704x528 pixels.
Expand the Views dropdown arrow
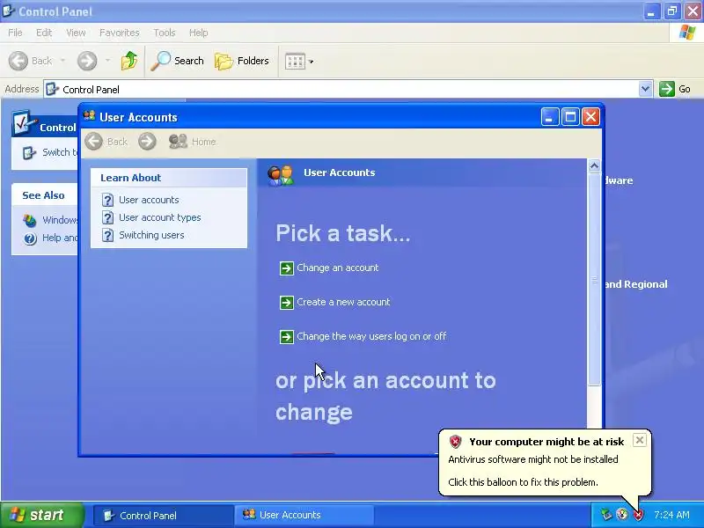[x=312, y=62]
